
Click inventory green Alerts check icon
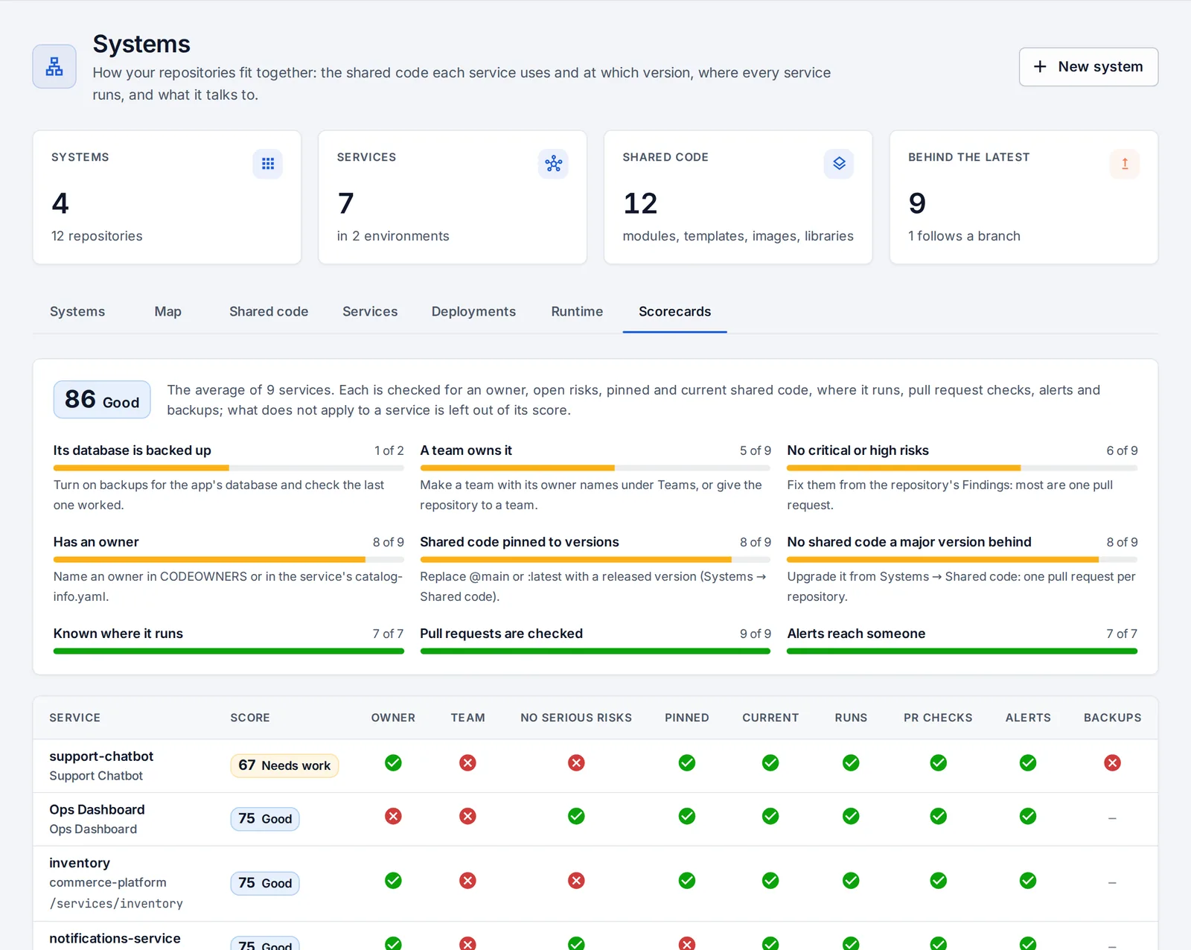click(x=1028, y=881)
